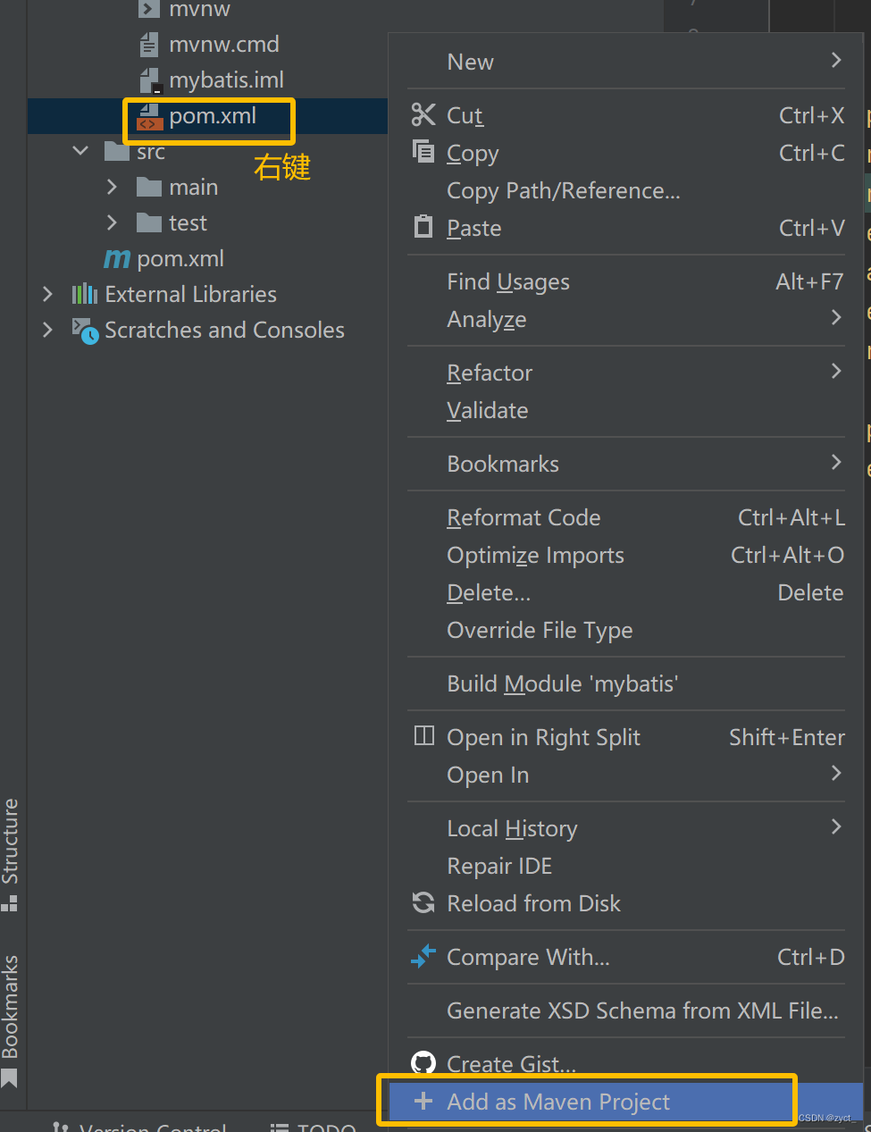
Task: Open the Refactor submenu
Action: point(490,373)
